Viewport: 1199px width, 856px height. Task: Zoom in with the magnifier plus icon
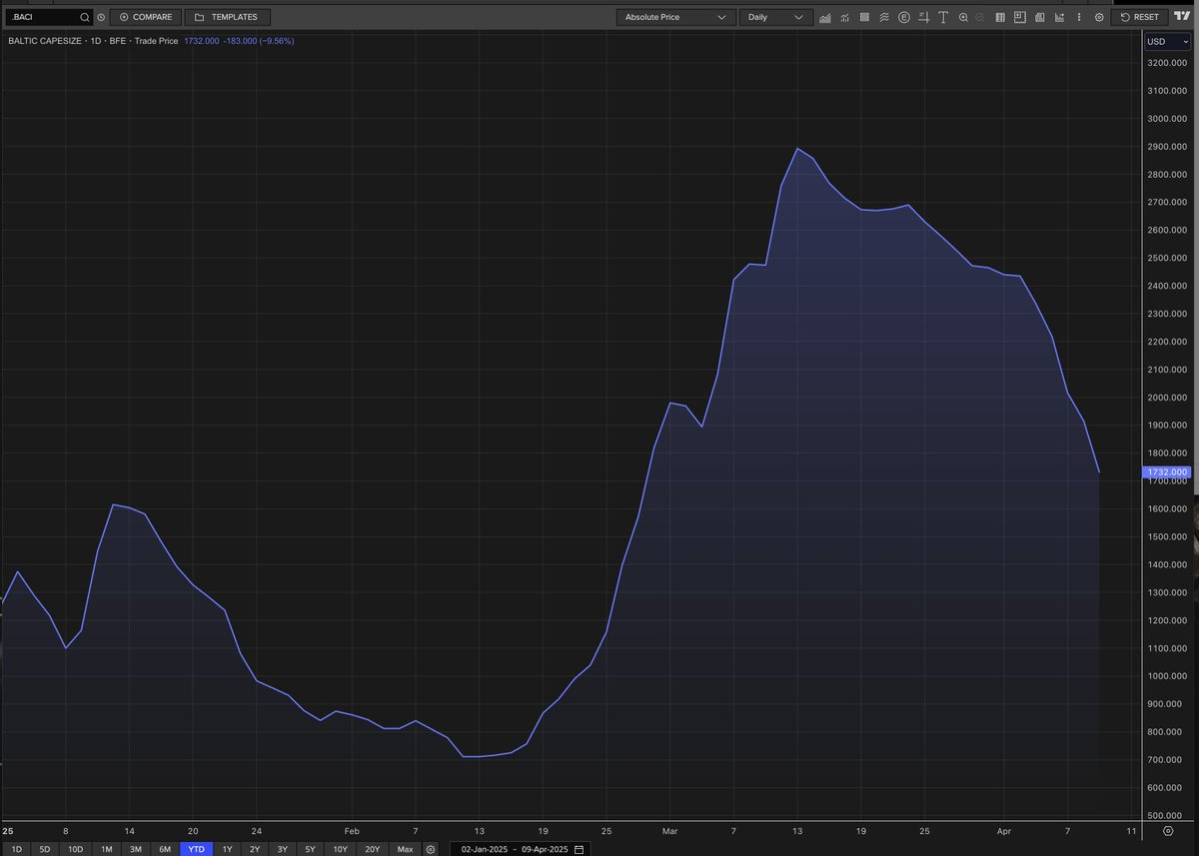[963, 17]
